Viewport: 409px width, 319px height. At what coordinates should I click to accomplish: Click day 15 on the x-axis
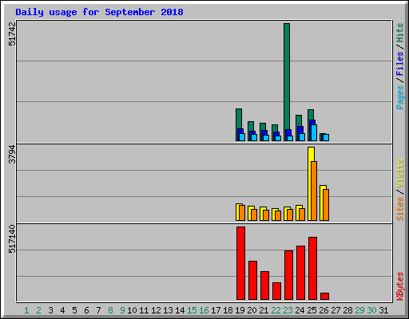click(x=192, y=310)
